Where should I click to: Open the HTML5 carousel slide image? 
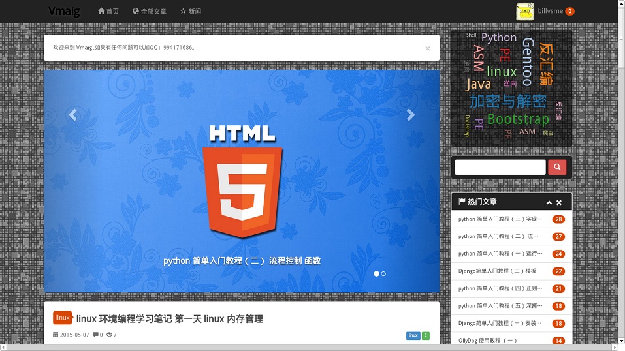[242, 181]
